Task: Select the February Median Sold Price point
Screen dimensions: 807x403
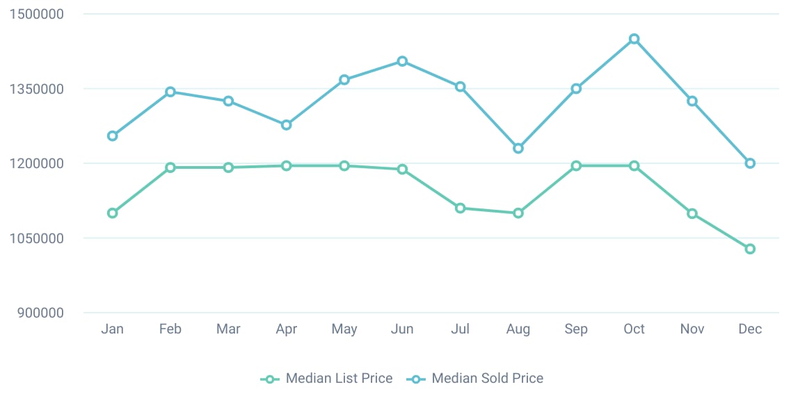Action: click(x=170, y=92)
